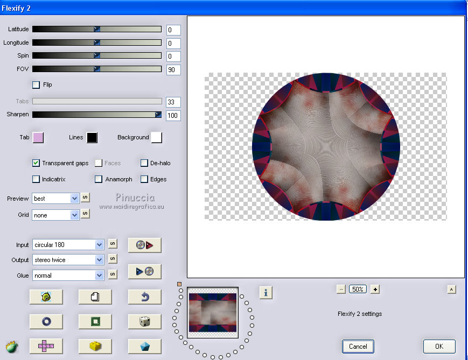This screenshot has height=360, width=468.
Task: Enable the Anamorph checkbox
Action: click(x=99, y=179)
